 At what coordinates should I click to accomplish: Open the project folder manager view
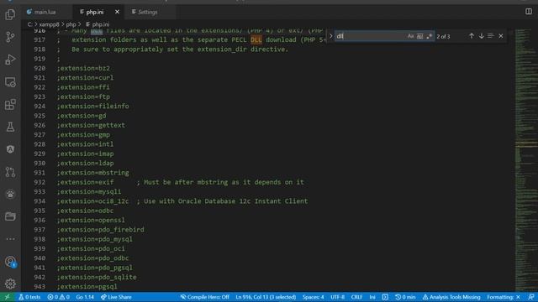pos(10,216)
